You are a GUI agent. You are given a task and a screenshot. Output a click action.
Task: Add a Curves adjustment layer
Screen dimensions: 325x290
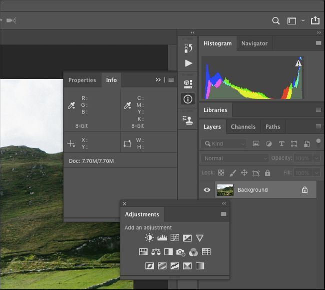175,238
